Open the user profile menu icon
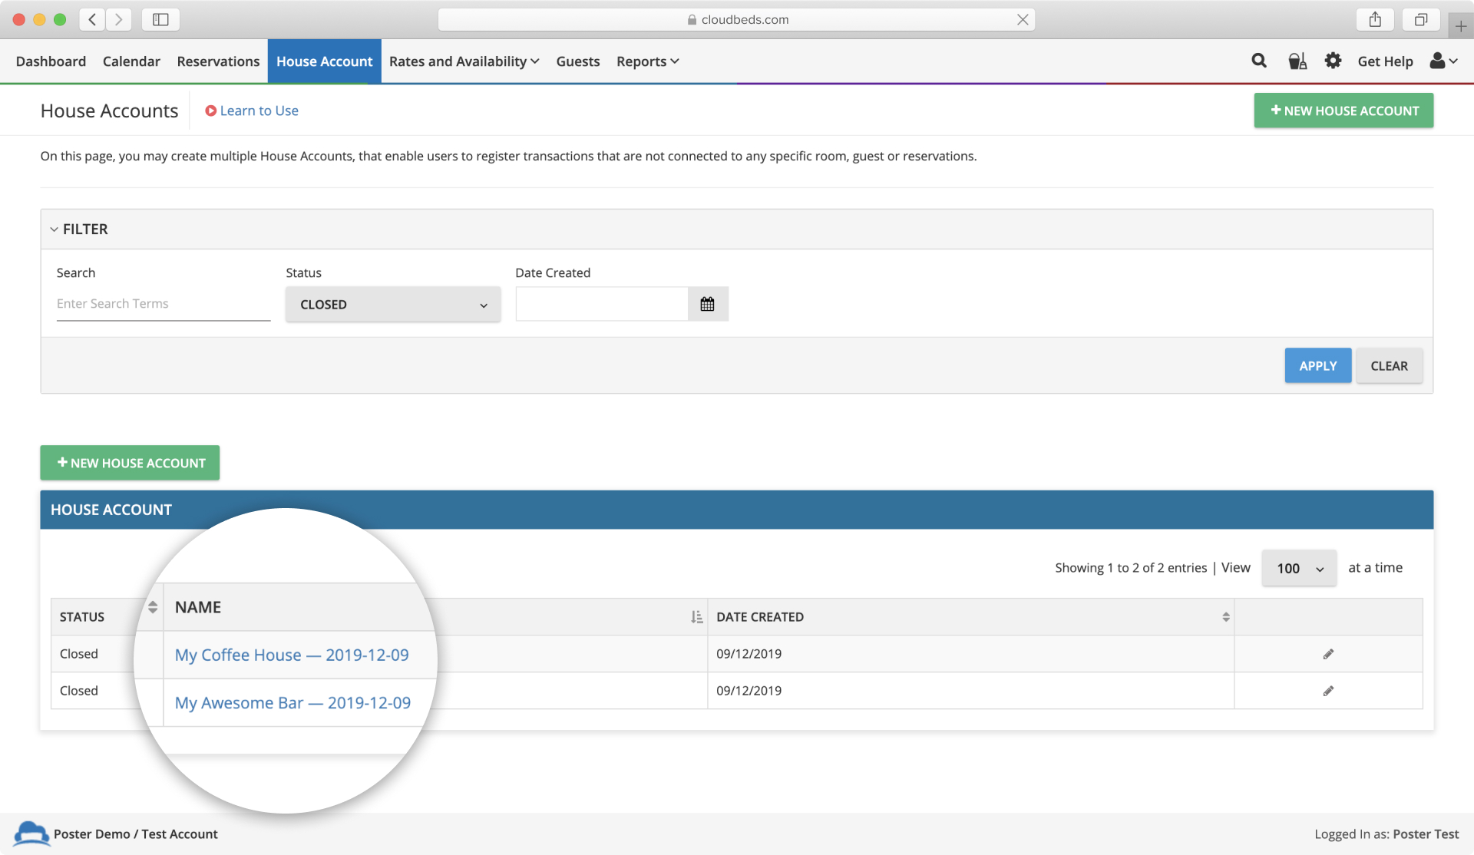Screen dimensions: 1474x855 click(x=1443, y=61)
